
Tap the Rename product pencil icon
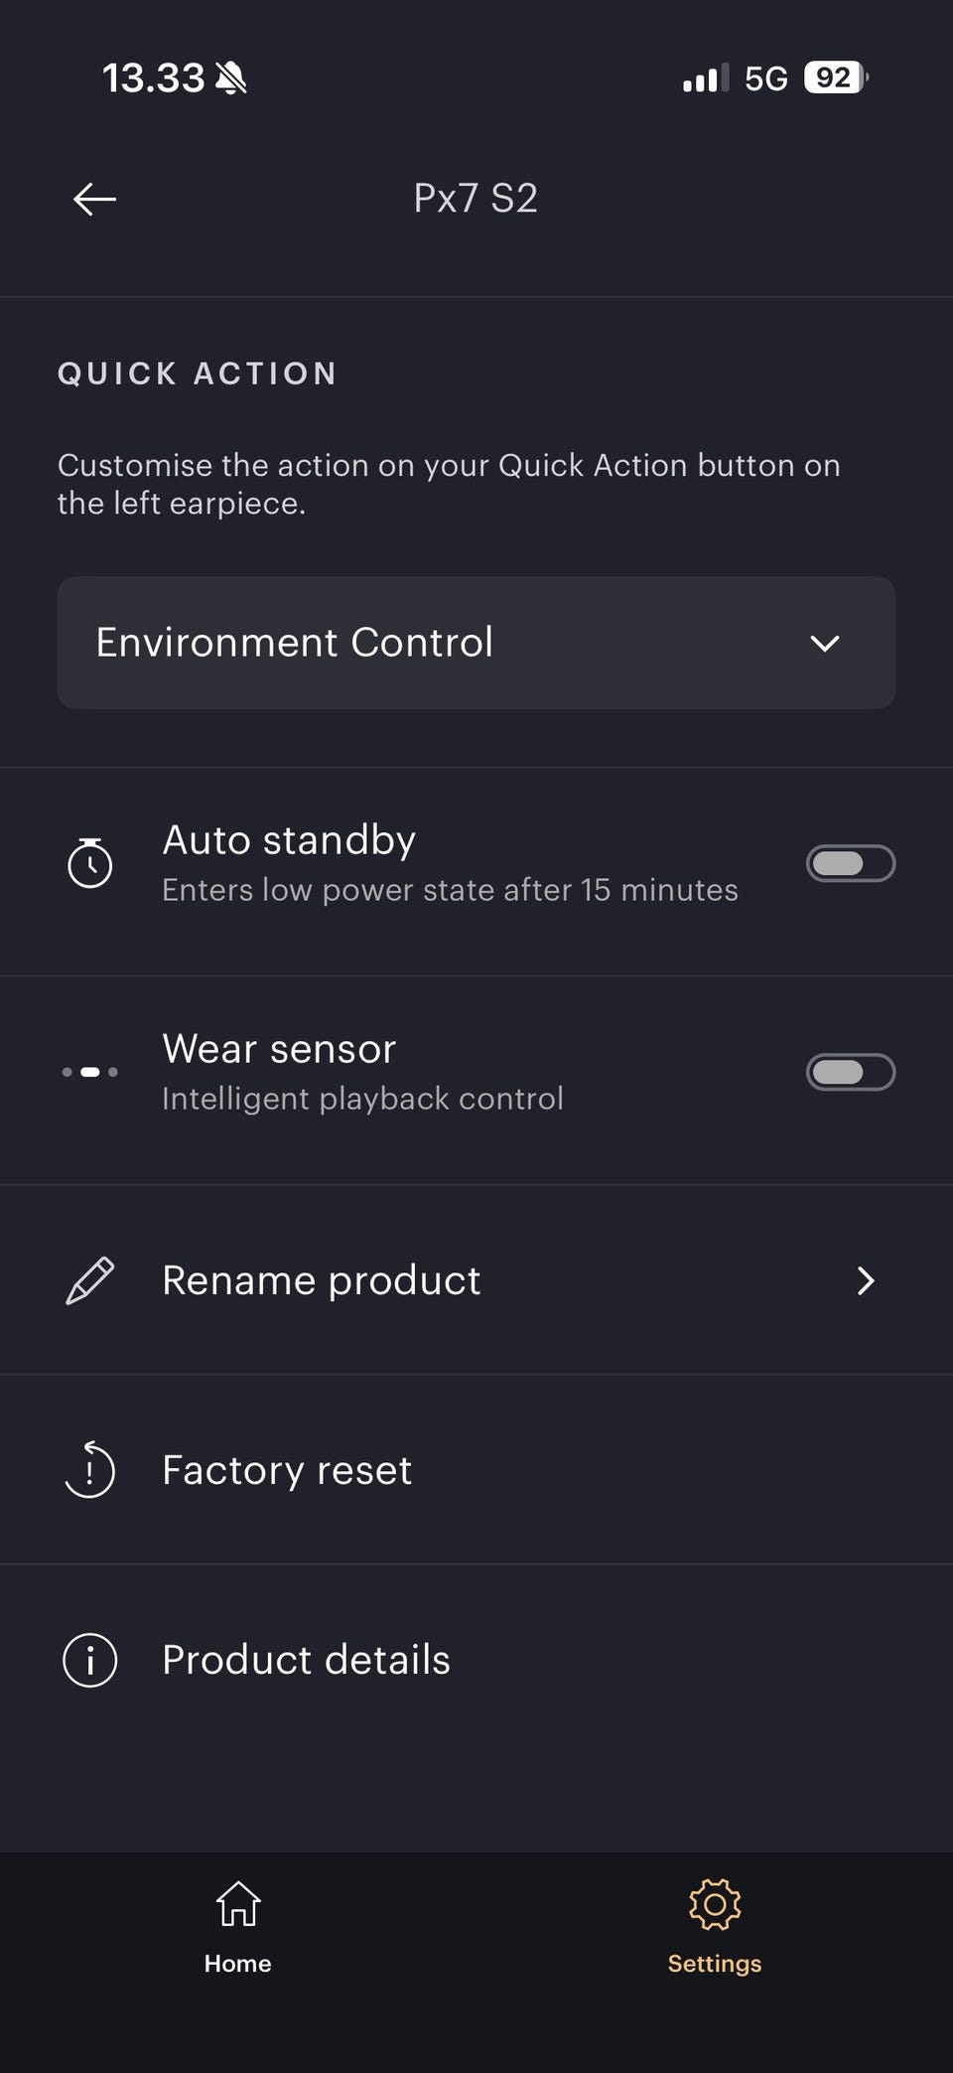(89, 1280)
